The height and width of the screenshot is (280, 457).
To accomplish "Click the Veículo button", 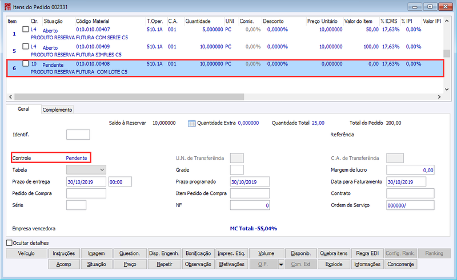I will (x=26, y=254).
